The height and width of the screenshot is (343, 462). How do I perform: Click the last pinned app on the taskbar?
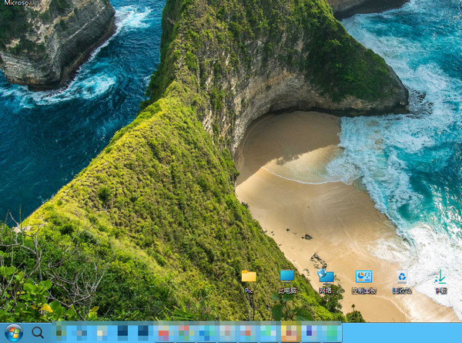(331, 332)
